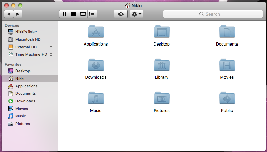Minimize the Finder window with yellow button
267x152 pixels.
(x=13, y=5)
